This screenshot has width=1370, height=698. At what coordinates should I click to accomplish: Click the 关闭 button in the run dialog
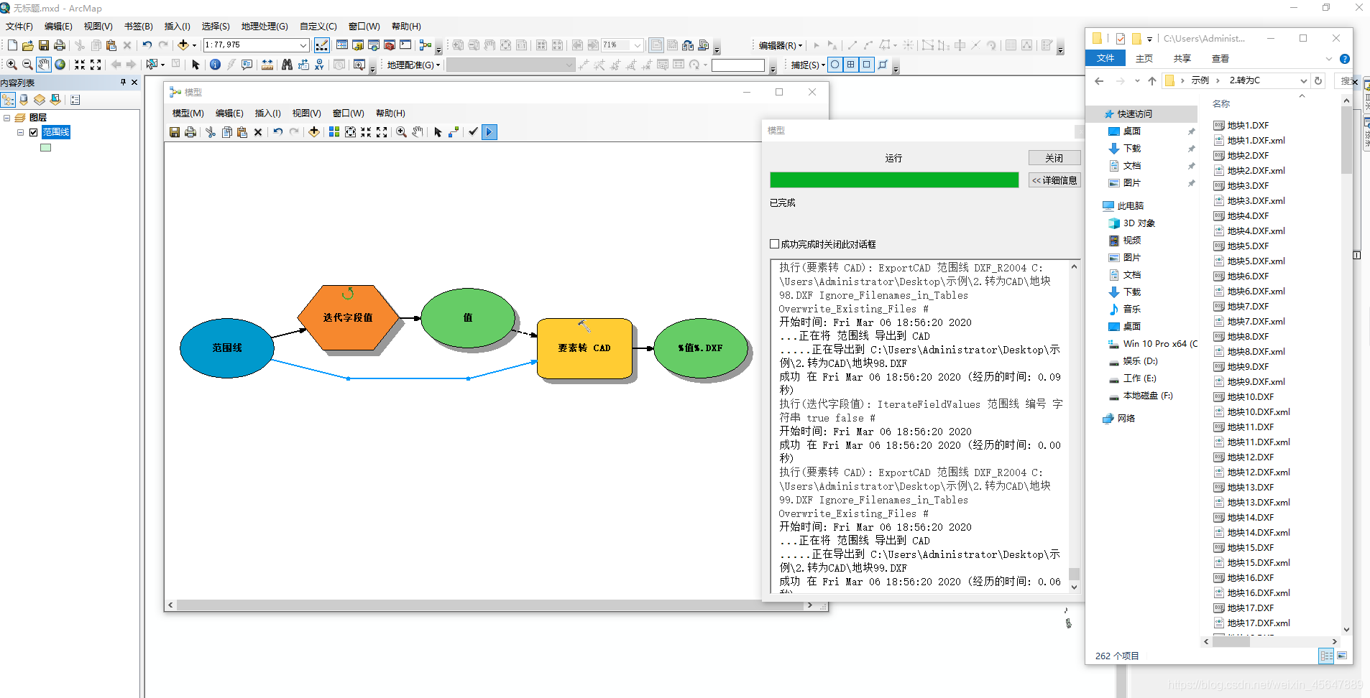(1054, 158)
